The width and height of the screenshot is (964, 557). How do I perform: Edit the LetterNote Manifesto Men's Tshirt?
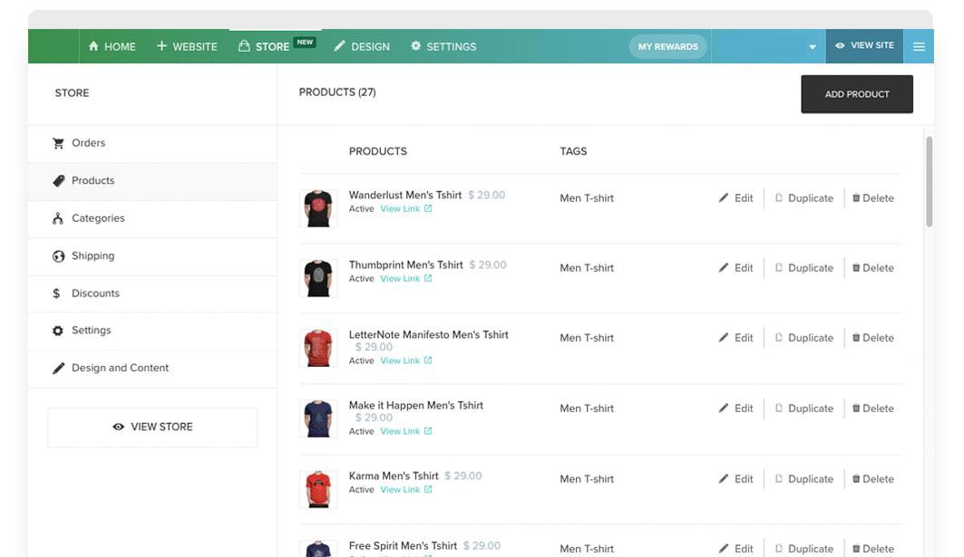point(735,338)
